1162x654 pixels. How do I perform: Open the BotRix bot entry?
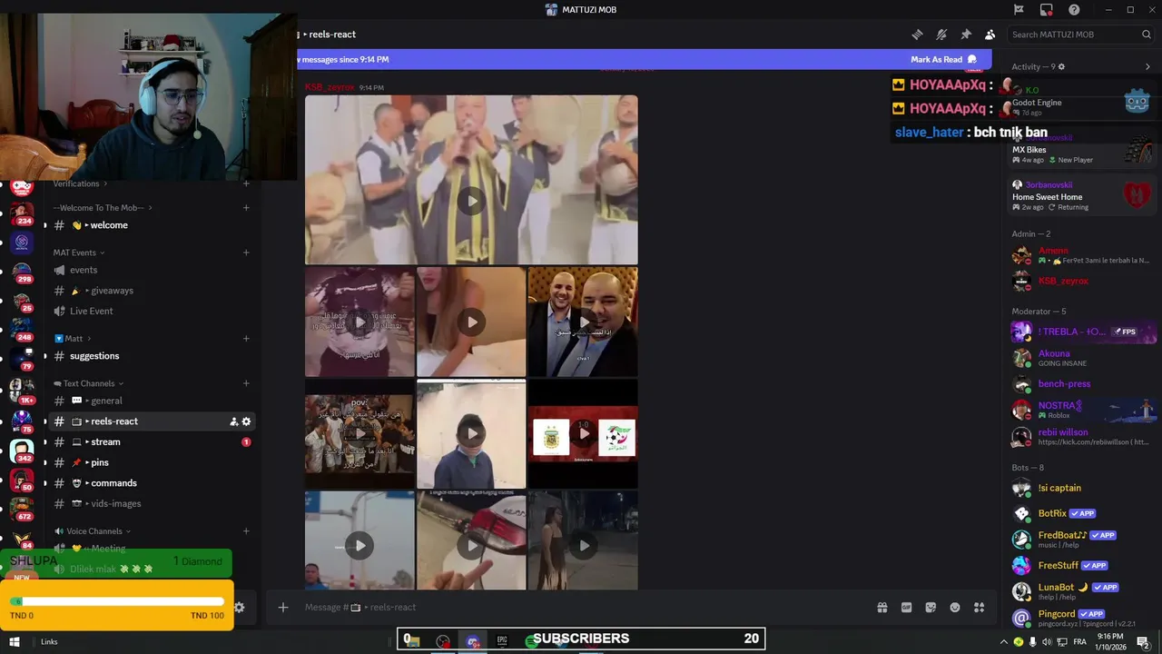[1081, 513]
